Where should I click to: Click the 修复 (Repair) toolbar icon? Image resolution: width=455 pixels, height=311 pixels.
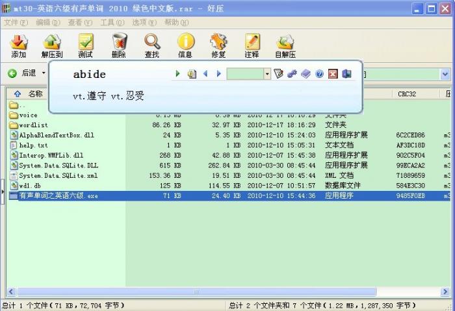(218, 44)
